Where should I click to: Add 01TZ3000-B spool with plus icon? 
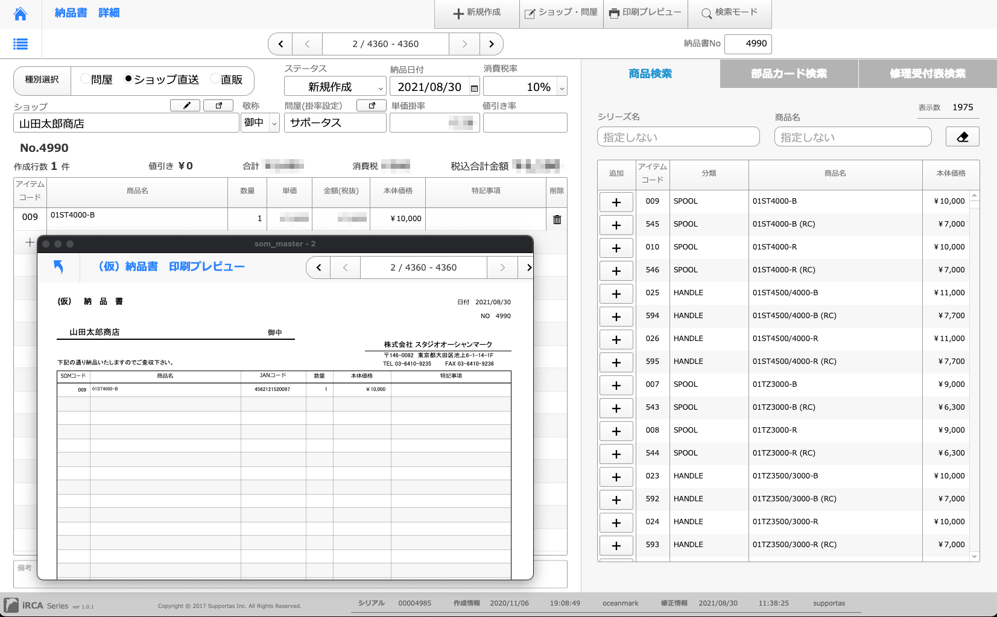point(616,385)
